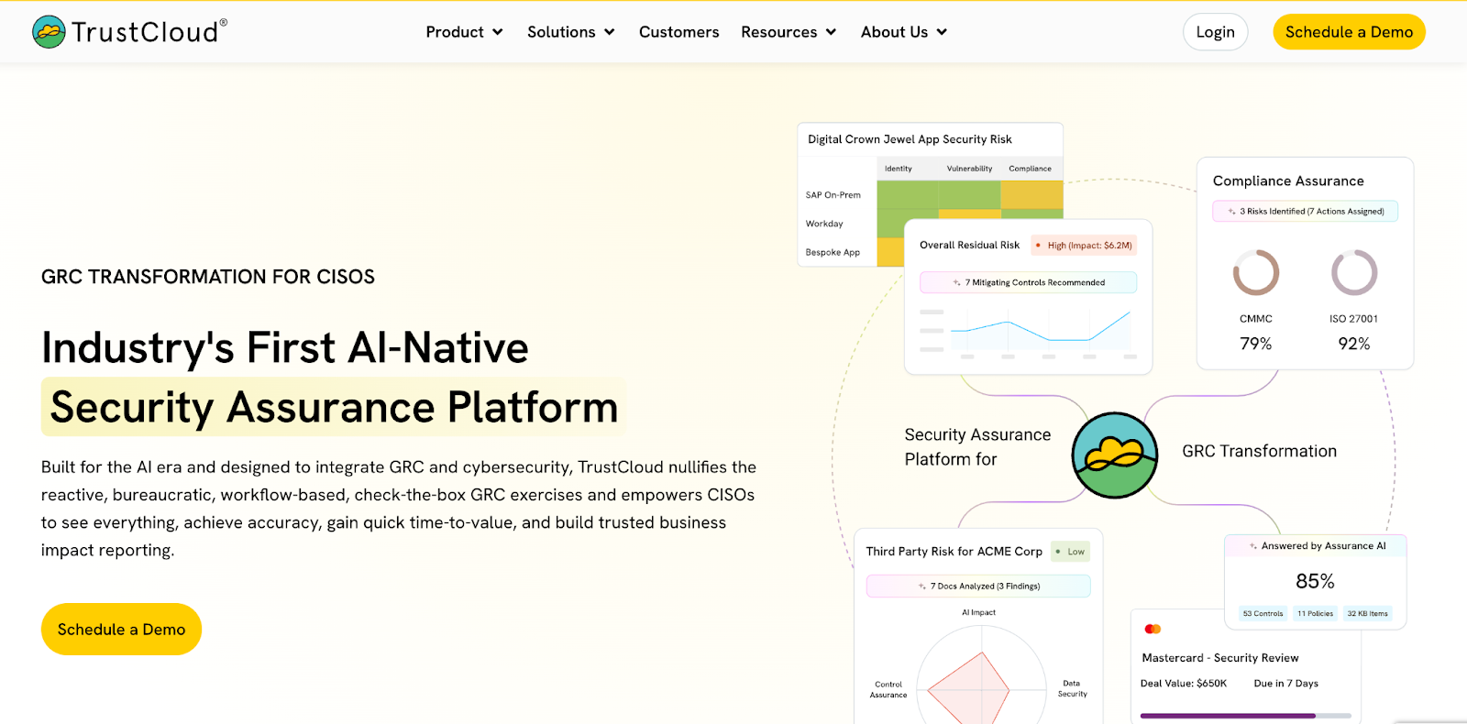The image size is (1467, 724).
Task: Click Schedule a Demo in the header
Action: (1349, 32)
